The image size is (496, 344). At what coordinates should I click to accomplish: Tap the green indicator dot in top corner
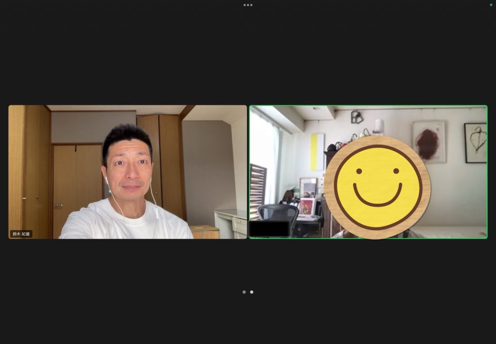tap(491, 5)
